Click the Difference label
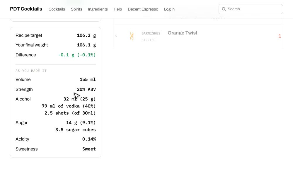This screenshot has width=293, height=187. pyautogui.click(x=25, y=55)
